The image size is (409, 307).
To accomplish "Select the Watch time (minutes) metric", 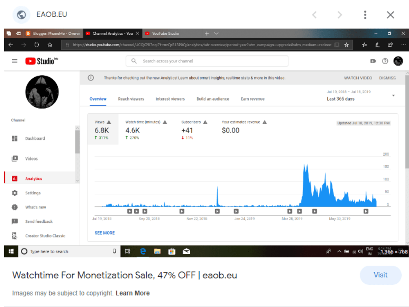I will 146,129.
